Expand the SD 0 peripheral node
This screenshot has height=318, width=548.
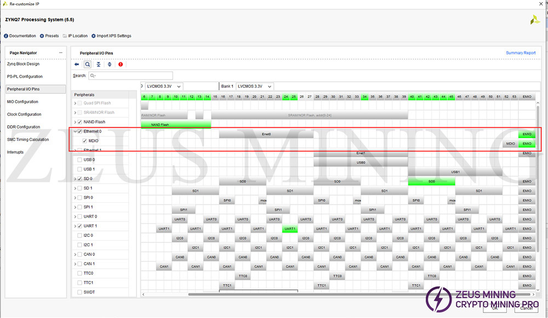pyautogui.click(x=75, y=179)
